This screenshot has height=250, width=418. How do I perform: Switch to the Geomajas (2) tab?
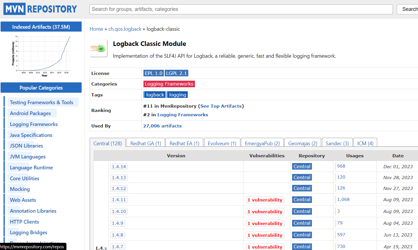(x=303, y=143)
